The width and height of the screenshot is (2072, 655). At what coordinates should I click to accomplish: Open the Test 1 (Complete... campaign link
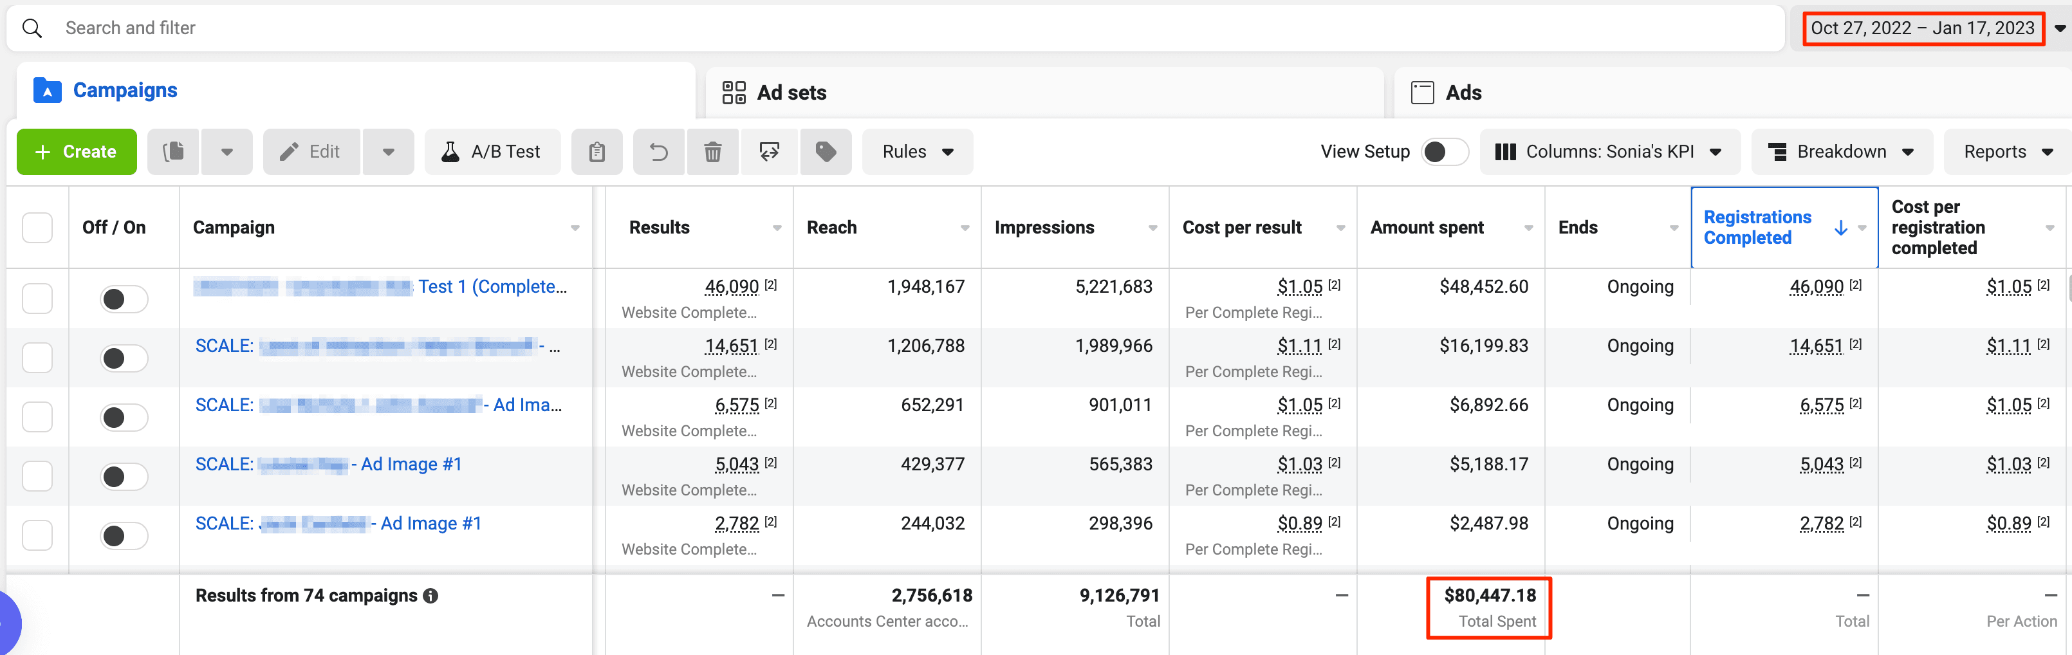380,286
